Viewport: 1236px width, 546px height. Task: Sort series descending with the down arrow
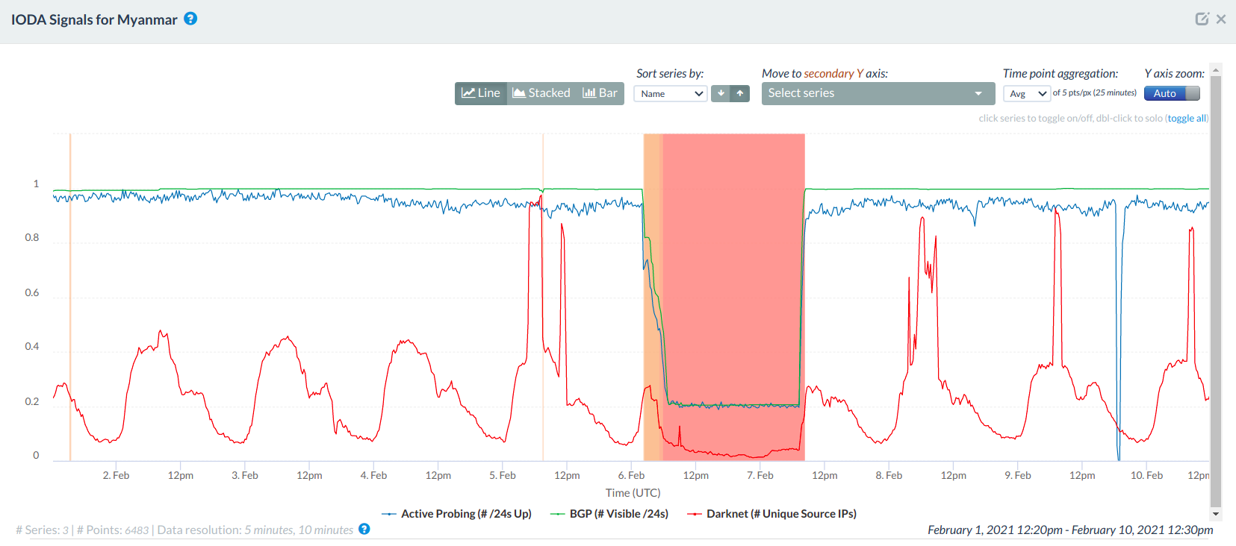(721, 93)
